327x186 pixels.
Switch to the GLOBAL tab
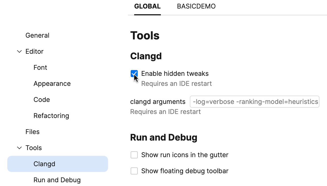(147, 6)
